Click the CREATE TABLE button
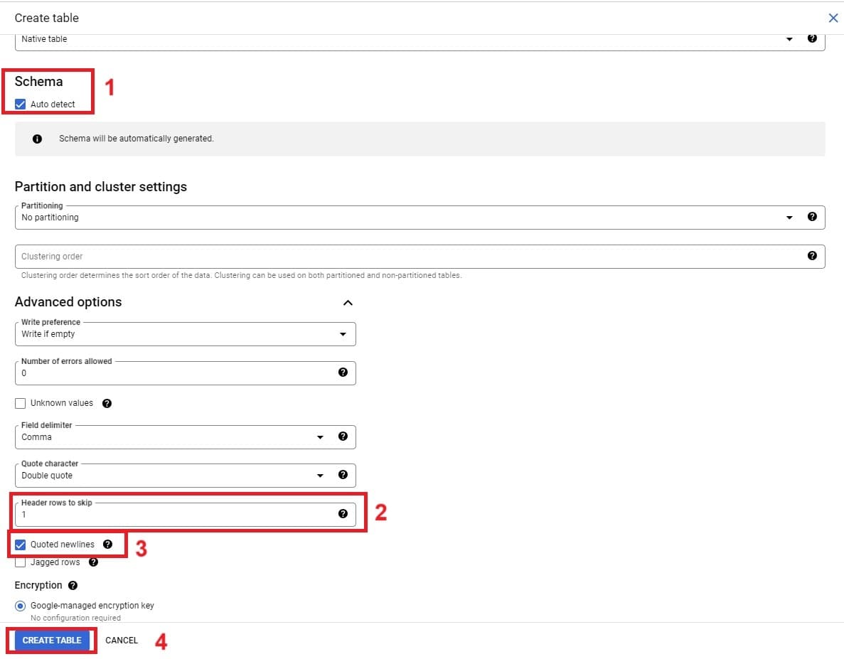 [x=52, y=641]
